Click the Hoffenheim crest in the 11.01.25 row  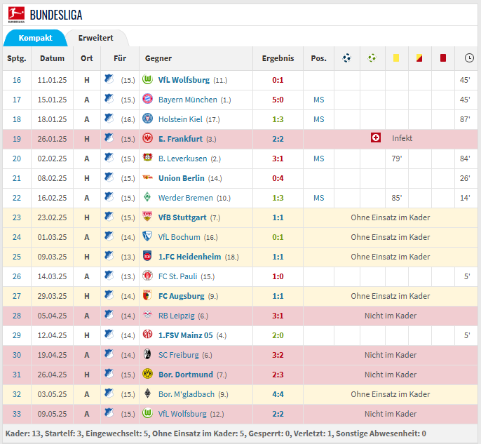pyautogui.click(x=109, y=79)
